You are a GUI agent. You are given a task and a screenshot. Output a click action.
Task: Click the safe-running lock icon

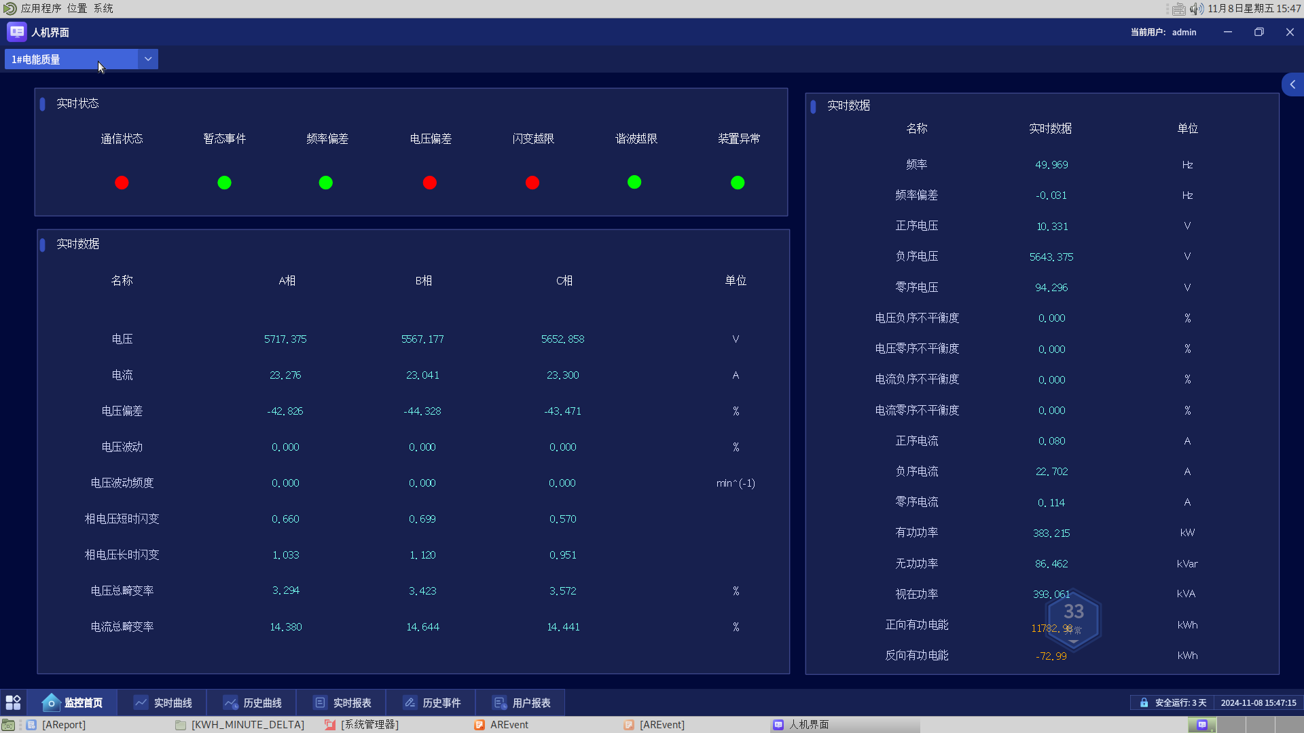[x=1144, y=702]
